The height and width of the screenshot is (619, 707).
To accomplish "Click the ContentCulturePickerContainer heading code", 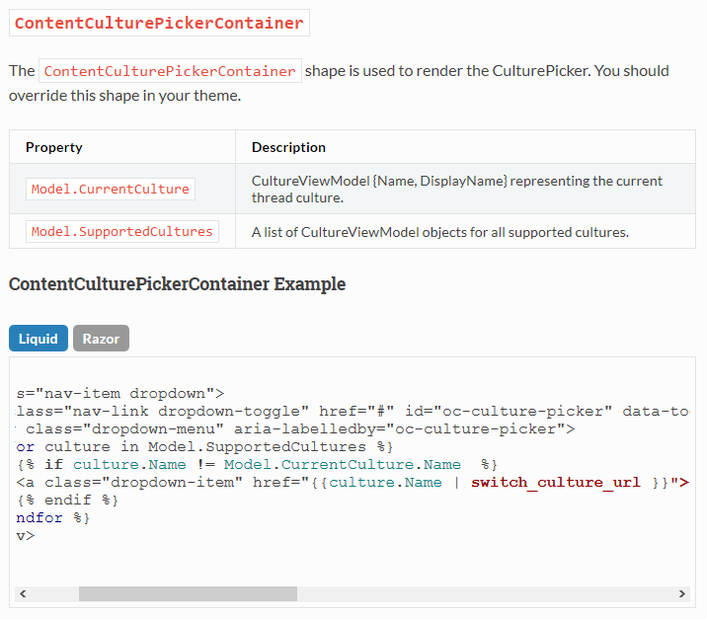I will [x=159, y=23].
